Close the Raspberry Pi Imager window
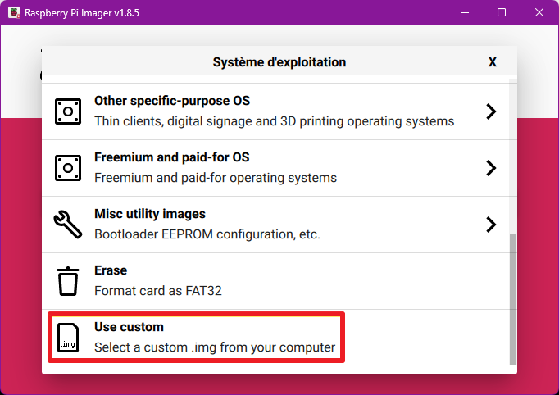The image size is (559, 395). pyautogui.click(x=539, y=13)
